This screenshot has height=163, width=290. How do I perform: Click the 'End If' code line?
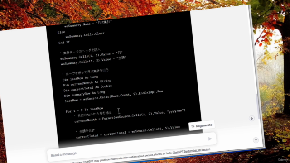tap(64, 43)
